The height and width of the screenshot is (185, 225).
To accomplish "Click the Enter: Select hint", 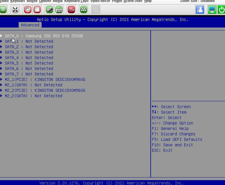I will pyautogui.click(x=166, y=118).
